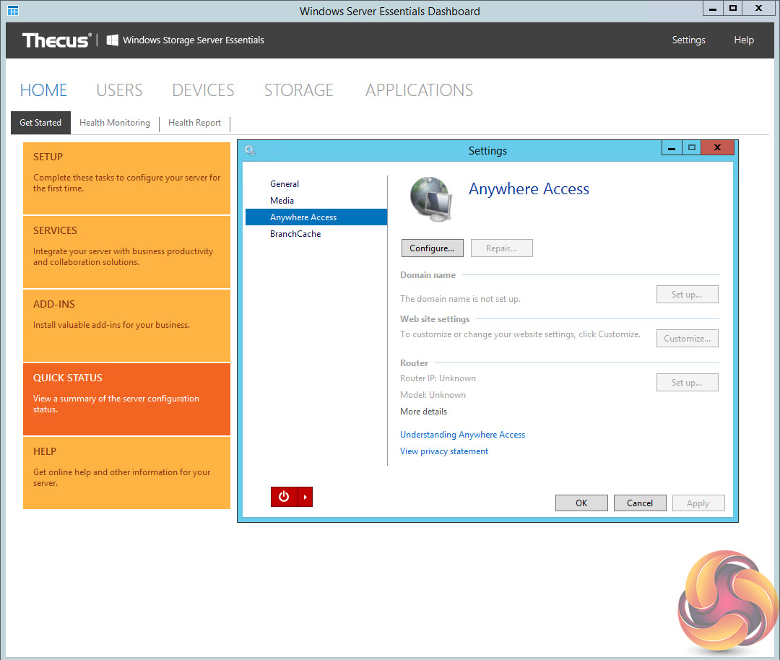Select Media in Settings list
The height and width of the screenshot is (660, 780).
click(x=282, y=201)
